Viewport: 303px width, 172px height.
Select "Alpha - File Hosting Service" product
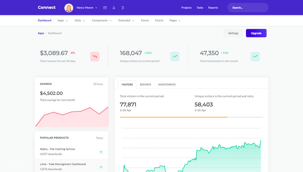57,149
